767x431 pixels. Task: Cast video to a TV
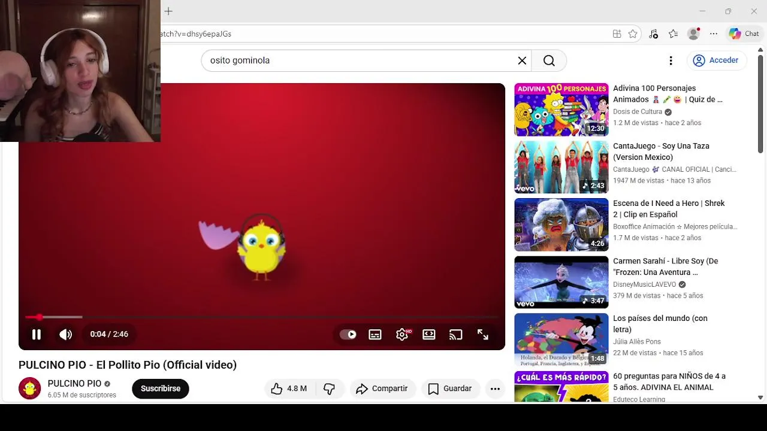[x=456, y=335]
